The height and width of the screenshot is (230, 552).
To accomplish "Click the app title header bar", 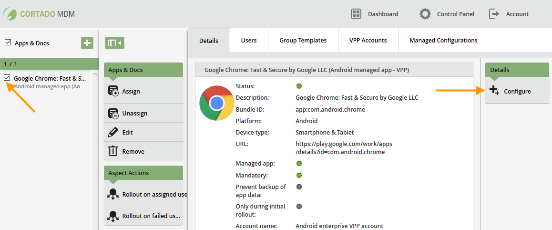I will (334, 70).
